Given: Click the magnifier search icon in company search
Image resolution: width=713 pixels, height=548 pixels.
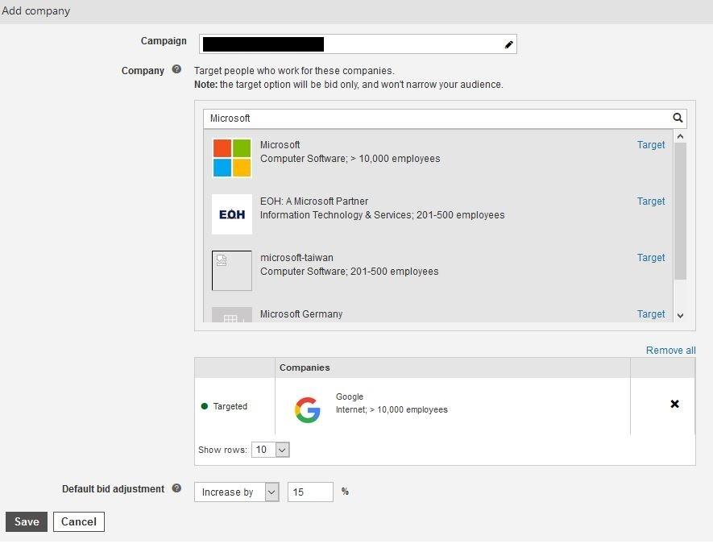Looking at the screenshot, I should (678, 118).
